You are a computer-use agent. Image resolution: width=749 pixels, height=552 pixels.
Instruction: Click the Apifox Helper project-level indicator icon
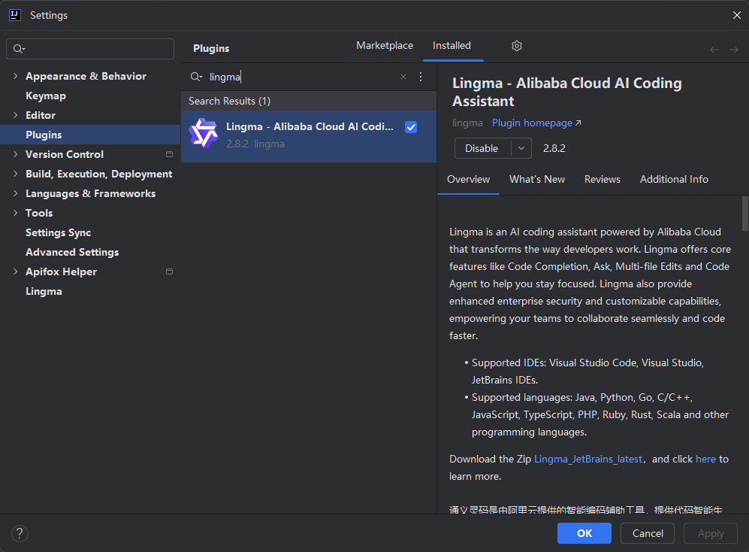pos(169,271)
